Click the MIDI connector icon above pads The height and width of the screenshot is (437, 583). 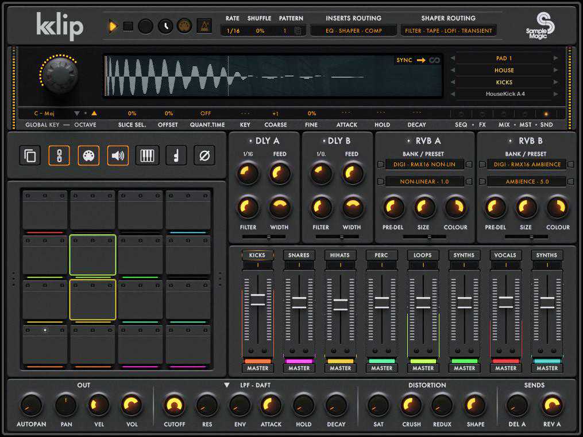88,155
